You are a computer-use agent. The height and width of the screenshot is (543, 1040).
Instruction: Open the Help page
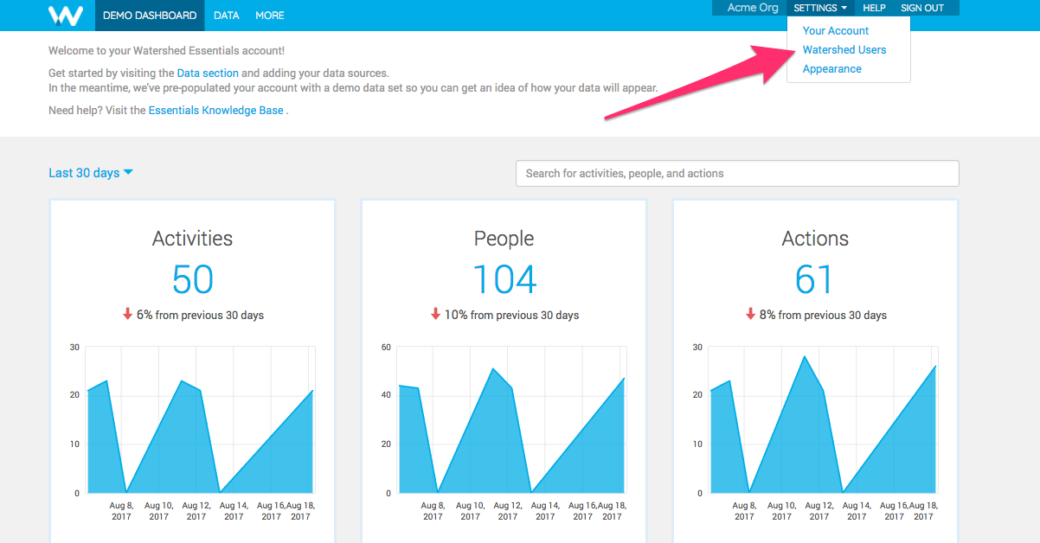coord(875,8)
